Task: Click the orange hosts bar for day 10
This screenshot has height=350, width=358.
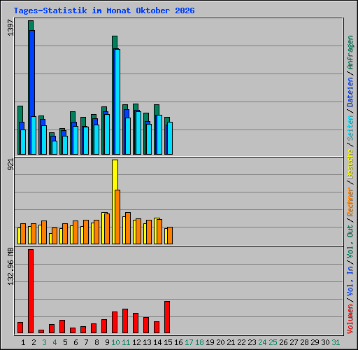Action: click(x=117, y=217)
